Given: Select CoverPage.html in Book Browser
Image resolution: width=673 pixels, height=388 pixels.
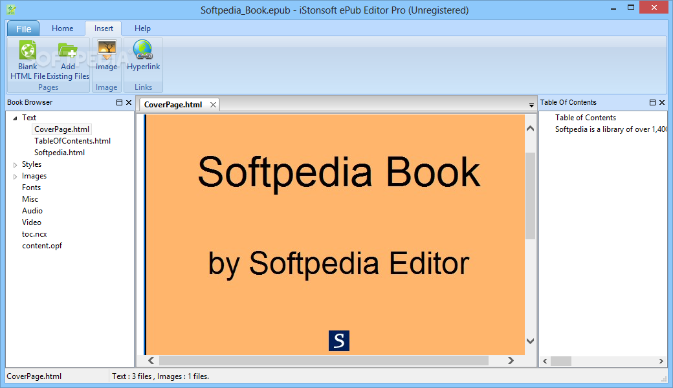Looking at the screenshot, I should pos(62,129).
